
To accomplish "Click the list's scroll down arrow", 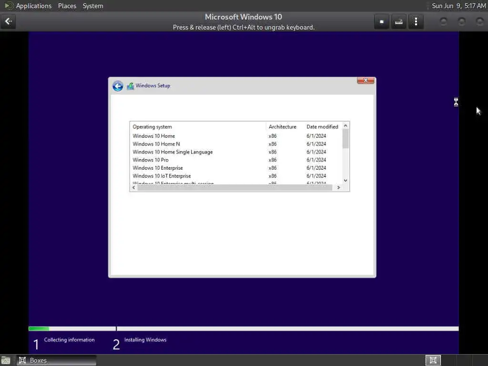I will (x=346, y=181).
